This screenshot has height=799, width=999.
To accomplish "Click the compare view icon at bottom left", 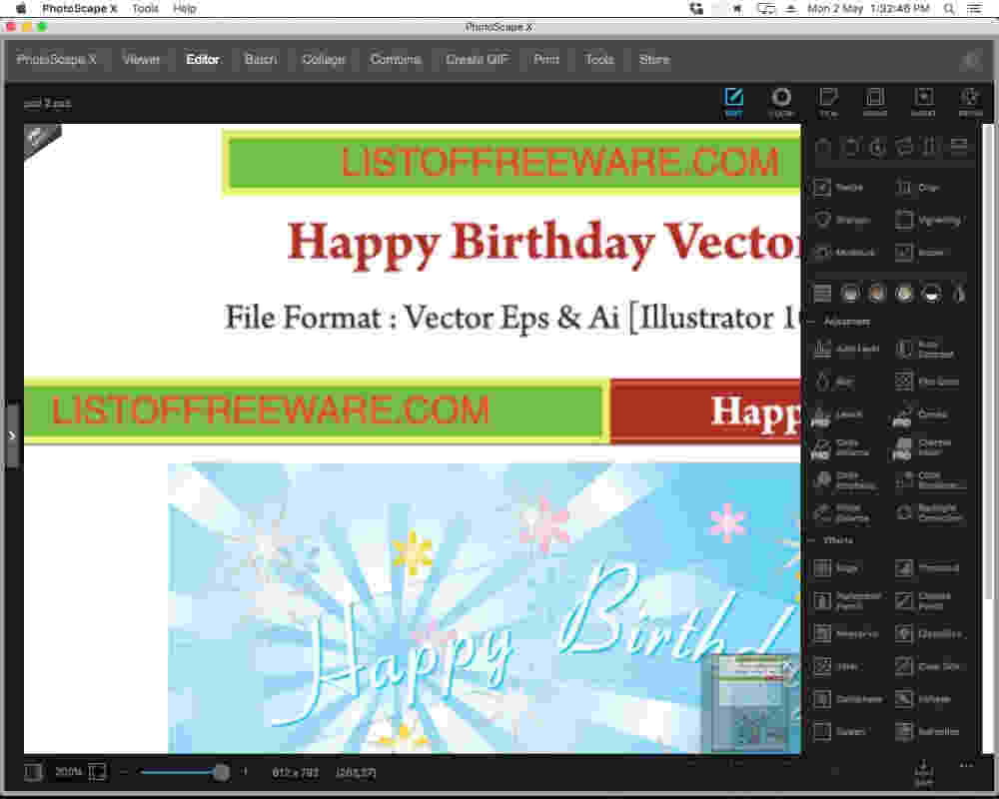I will [33, 772].
